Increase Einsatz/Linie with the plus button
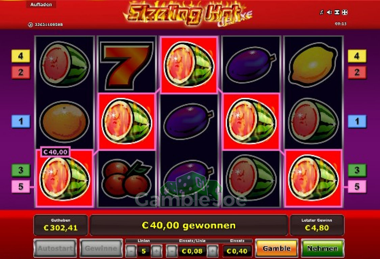The height and width of the screenshot is (259, 380). click(x=213, y=251)
